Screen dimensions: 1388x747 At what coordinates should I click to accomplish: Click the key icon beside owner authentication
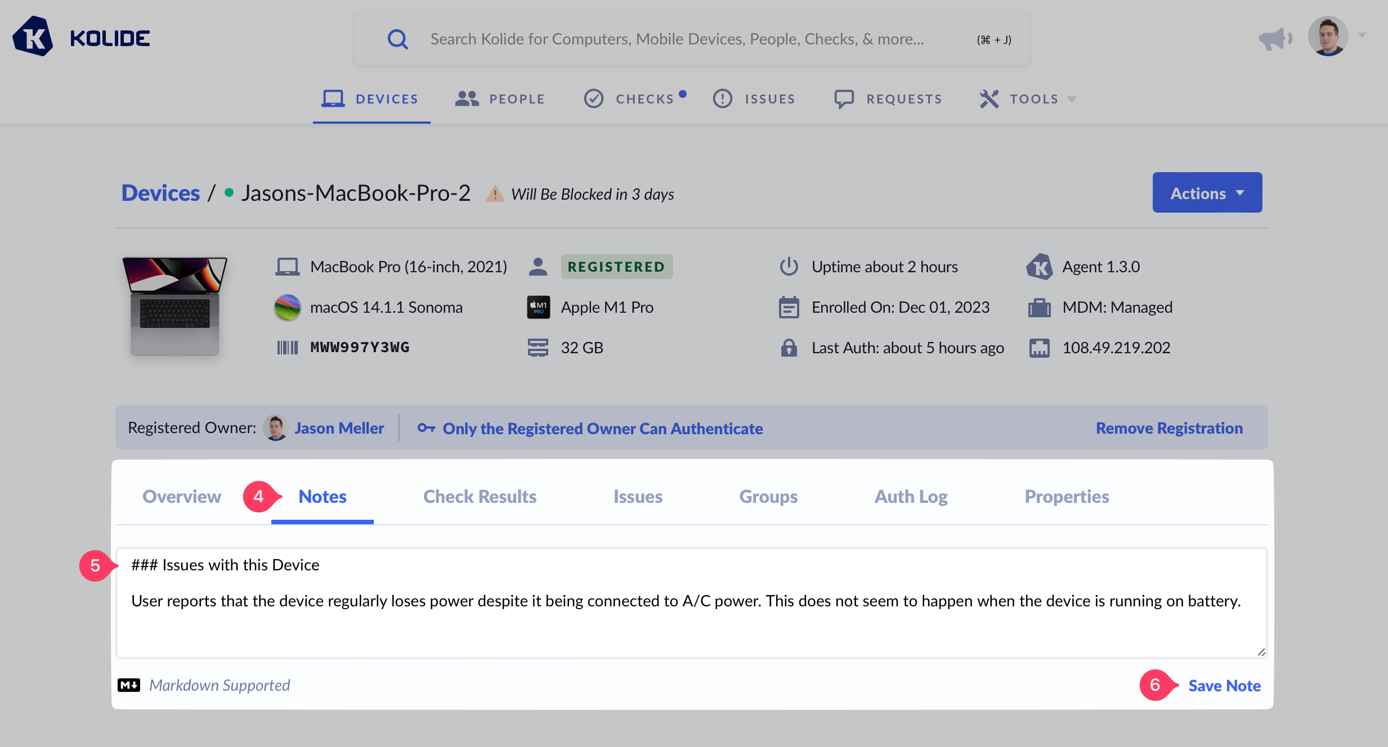[426, 428]
